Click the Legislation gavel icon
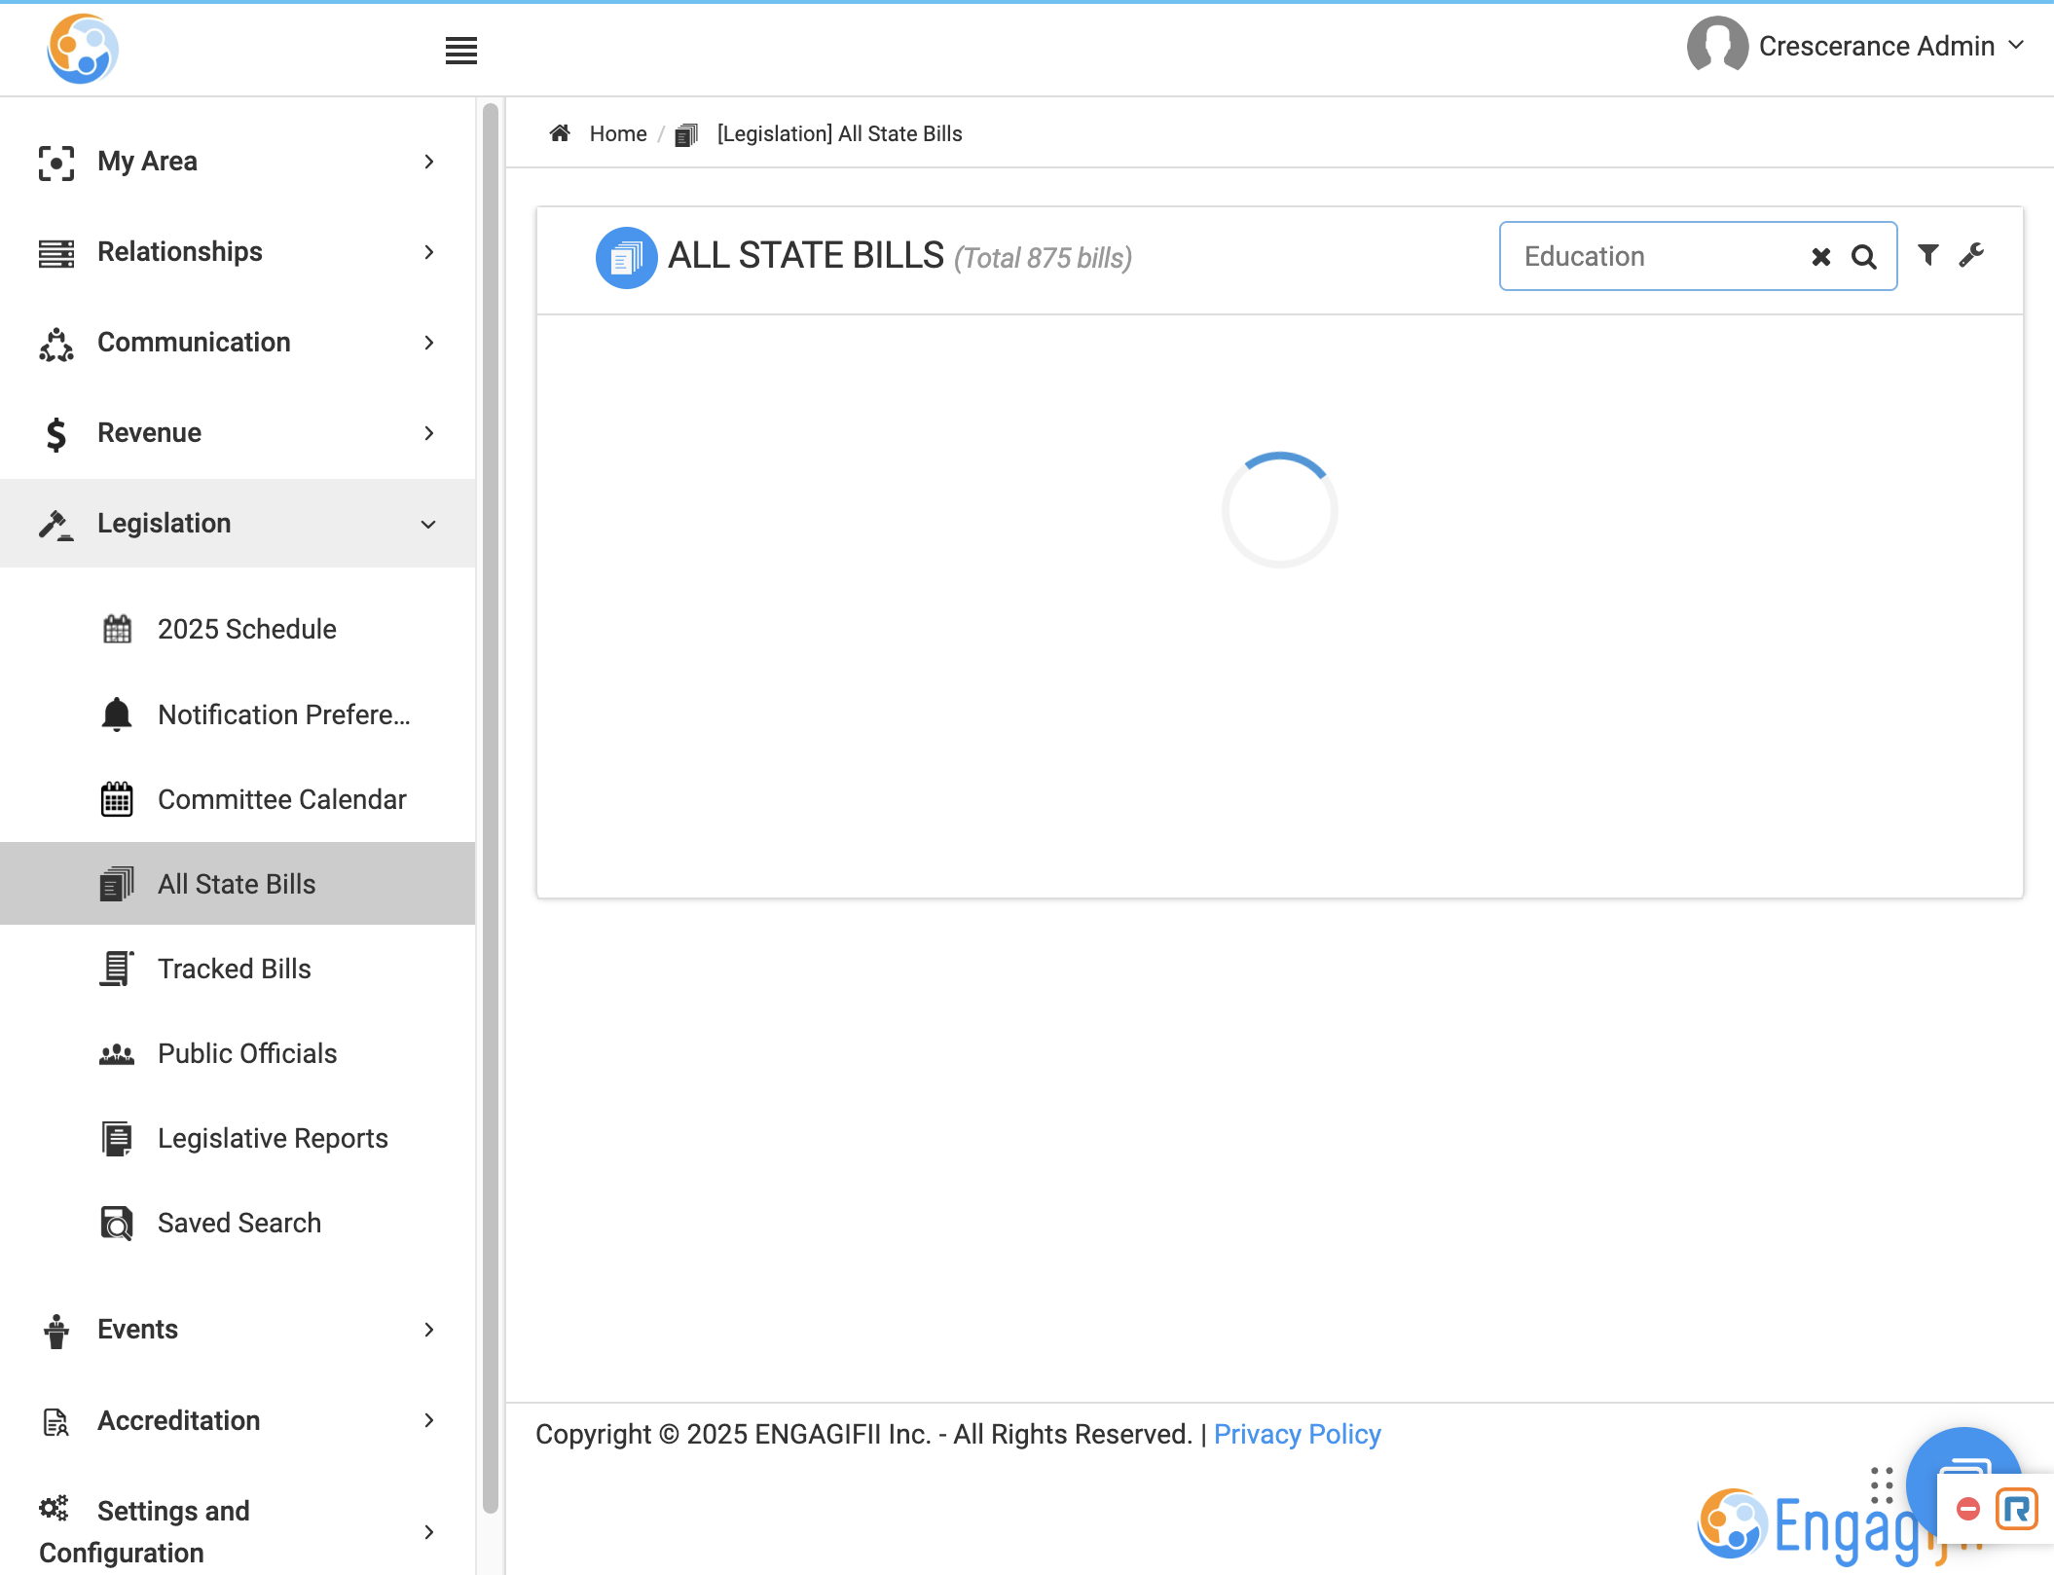This screenshot has width=2054, height=1575. click(55, 525)
